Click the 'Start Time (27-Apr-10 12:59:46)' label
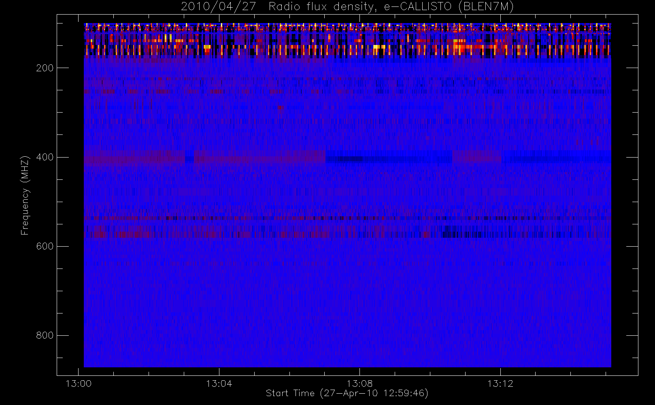 pos(347,393)
